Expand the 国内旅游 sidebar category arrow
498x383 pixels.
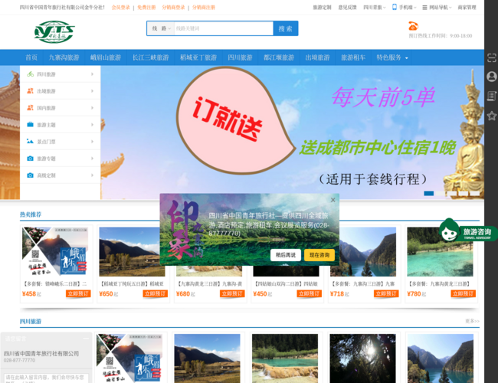pos(92,108)
